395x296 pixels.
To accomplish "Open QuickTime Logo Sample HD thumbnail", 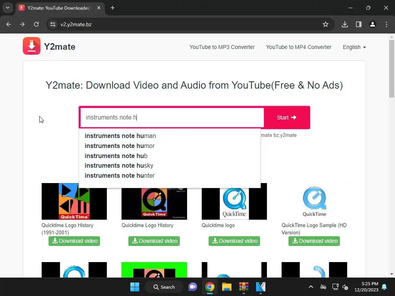I will [x=314, y=201].
